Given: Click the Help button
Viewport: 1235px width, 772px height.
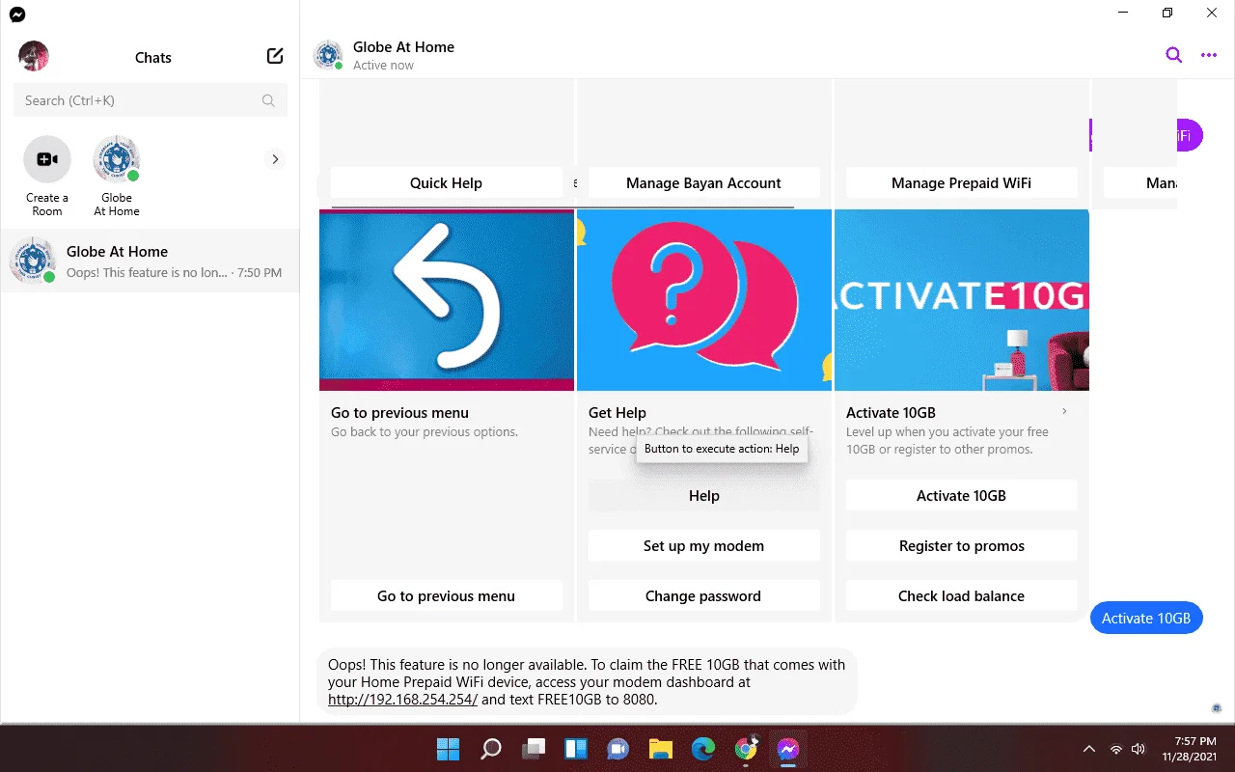Looking at the screenshot, I should click(x=703, y=496).
